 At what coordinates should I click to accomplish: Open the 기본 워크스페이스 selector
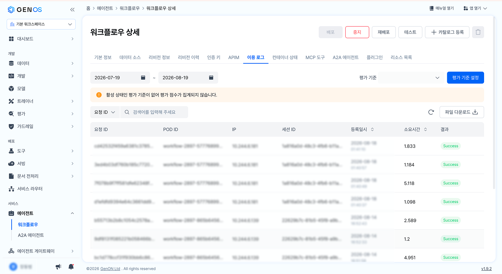tap(41, 24)
